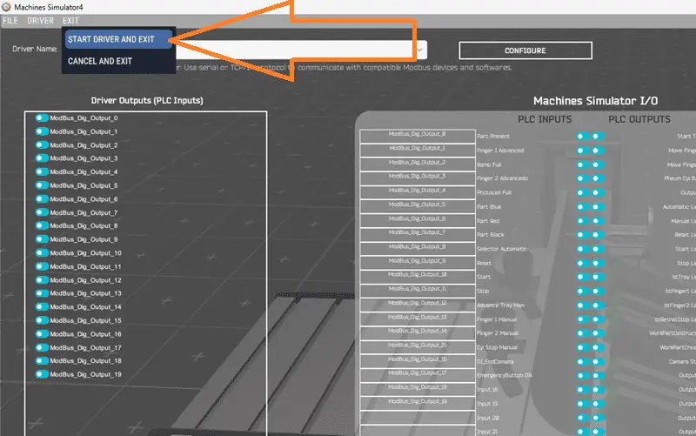This screenshot has height=436, width=696.
Task: Select mapping field next to EmergencyButton ON
Action: tap(418, 375)
